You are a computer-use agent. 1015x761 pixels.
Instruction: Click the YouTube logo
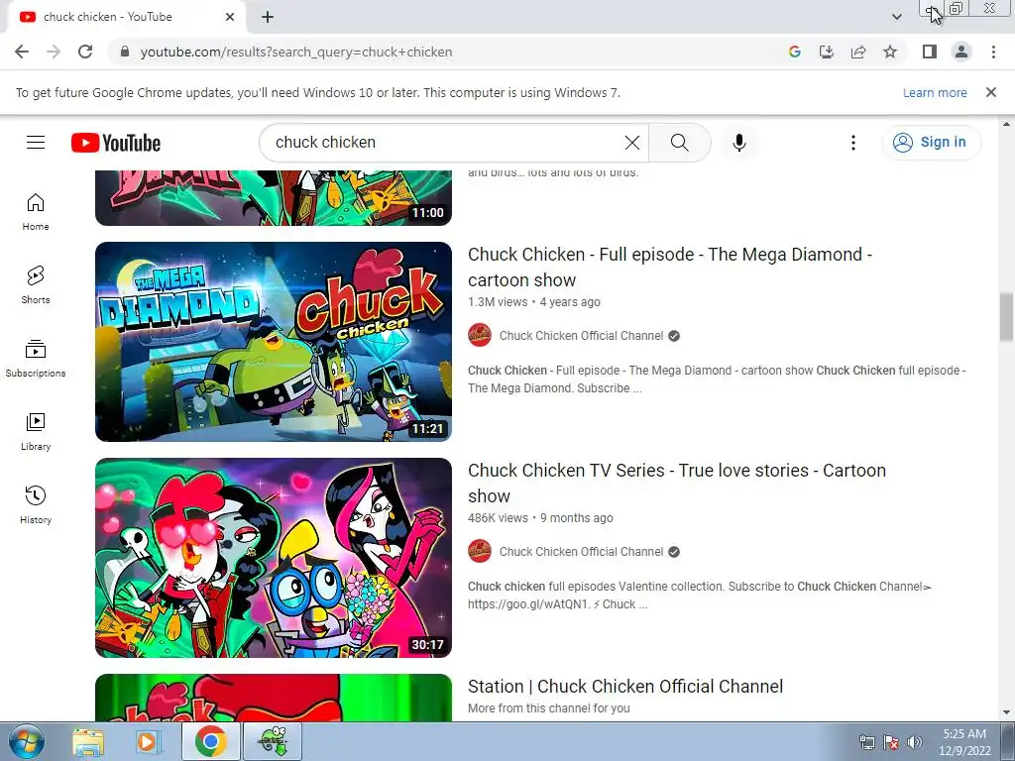[x=116, y=143]
